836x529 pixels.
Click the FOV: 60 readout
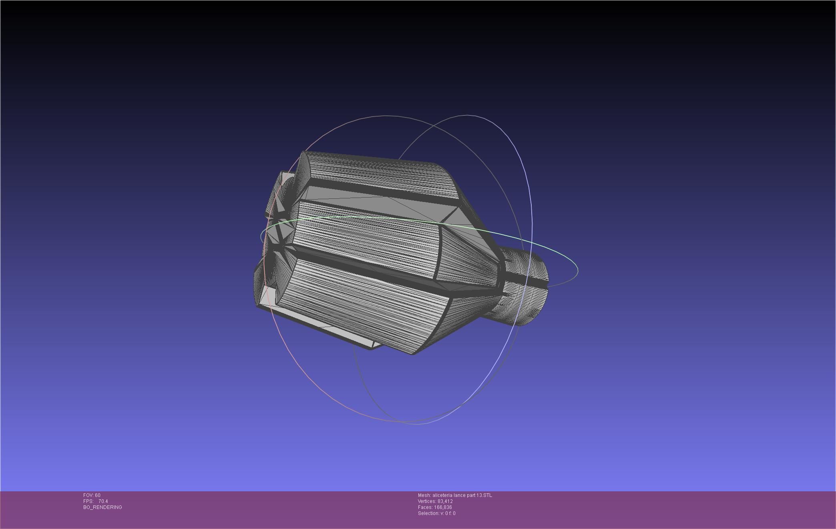pyautogui.click(x=92, y=495)
